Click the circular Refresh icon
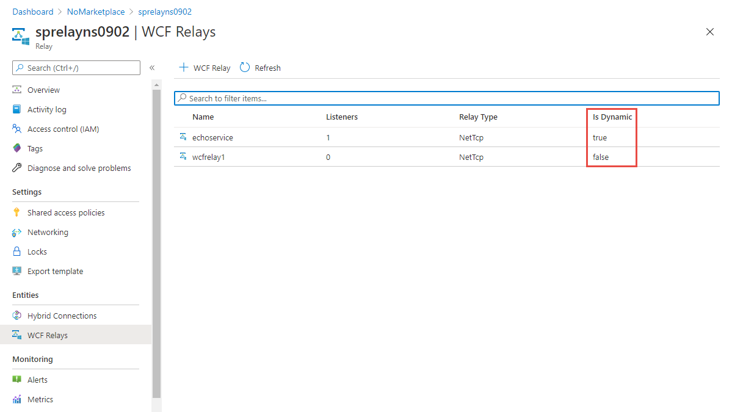 tap(245, 68)
